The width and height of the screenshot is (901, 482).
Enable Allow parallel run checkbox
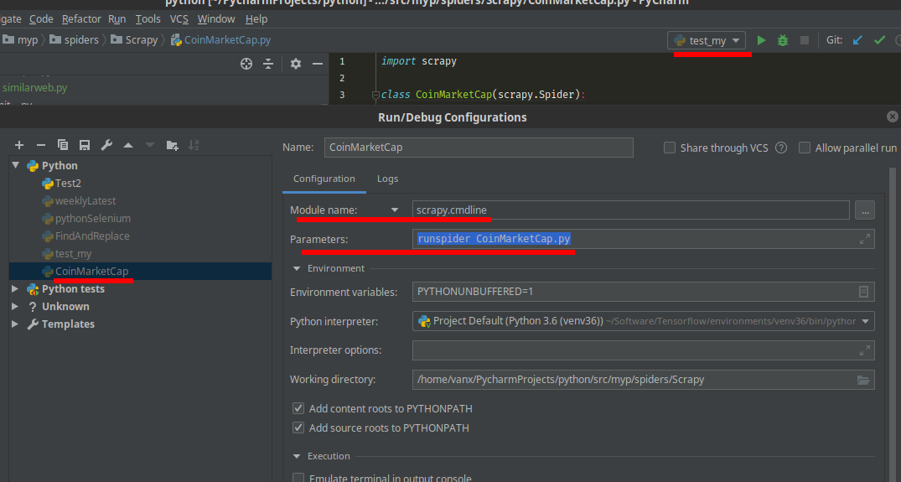click(x=805, y=148)
